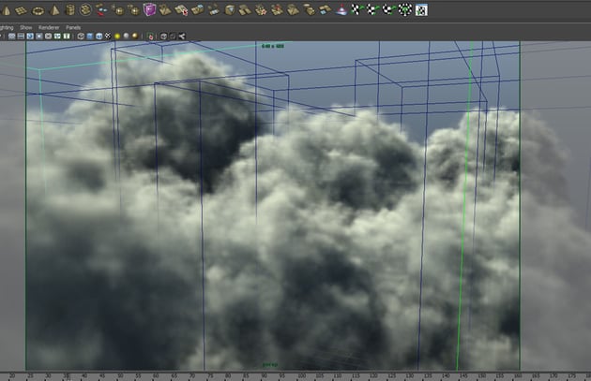Toggle wireframe cube display in panel toolbar
Screen dimensions: 591x381
81,37
